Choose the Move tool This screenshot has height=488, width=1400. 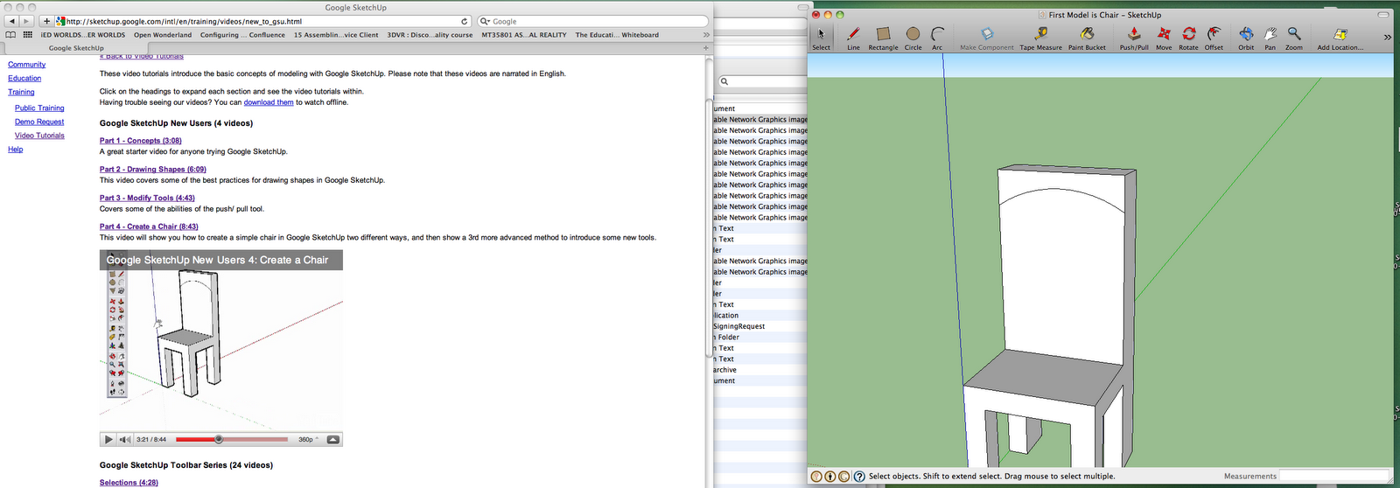(1164, 38)
